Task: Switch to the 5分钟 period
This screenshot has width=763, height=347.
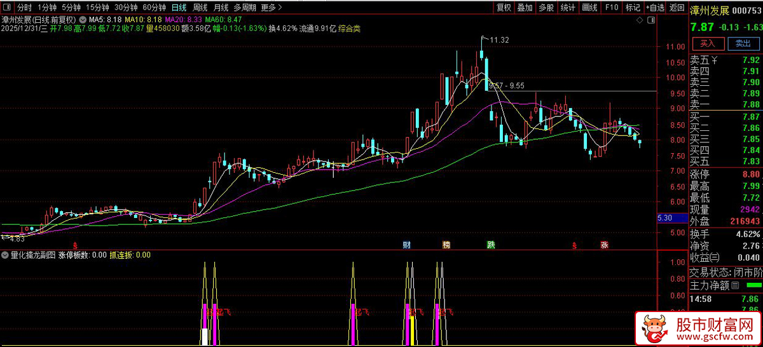Action: (71, 8)
